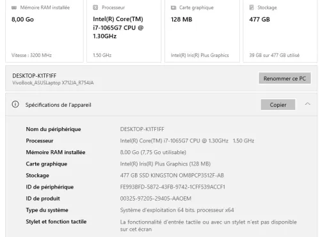Viewport: 320px width, 237px height.
Task: Click 39 GB sur 477 GB utilisé text
Action: point(274,55)
